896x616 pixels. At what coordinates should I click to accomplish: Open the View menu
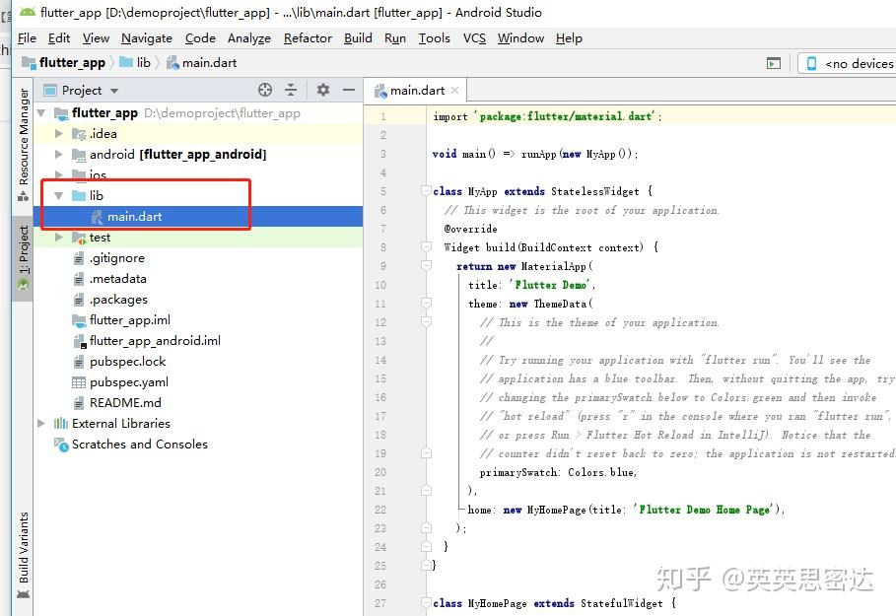(96, 38)
